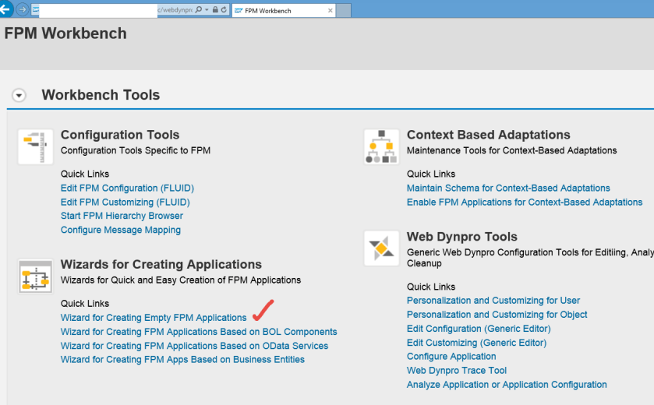Open the Web Dynpro Trace Tool link
The image size is (654, 405).
(457, 371)
